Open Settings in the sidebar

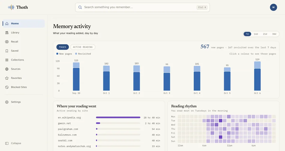24,102
